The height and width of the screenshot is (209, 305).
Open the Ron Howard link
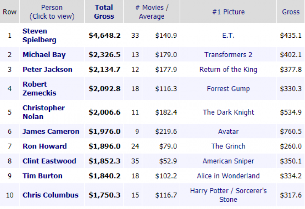tap(45, 147)
